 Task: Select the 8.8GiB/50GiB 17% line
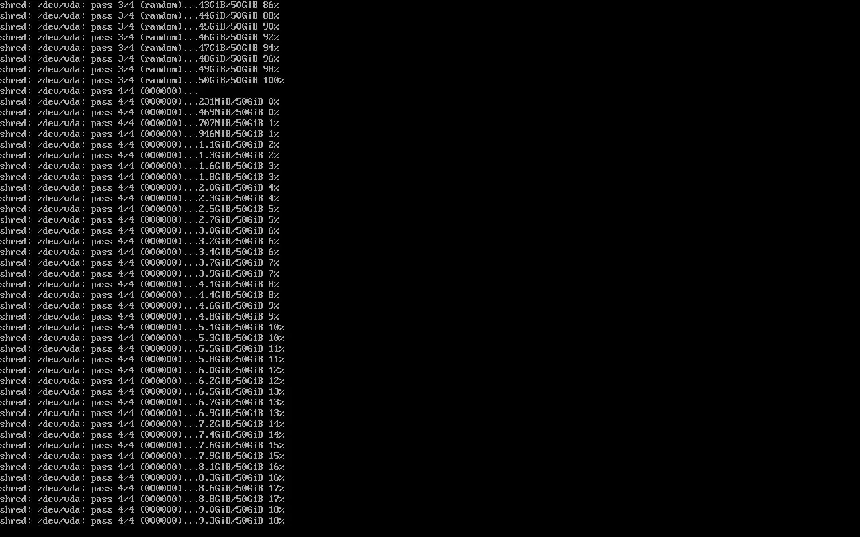pyautogui.click(x=142, y=499)
